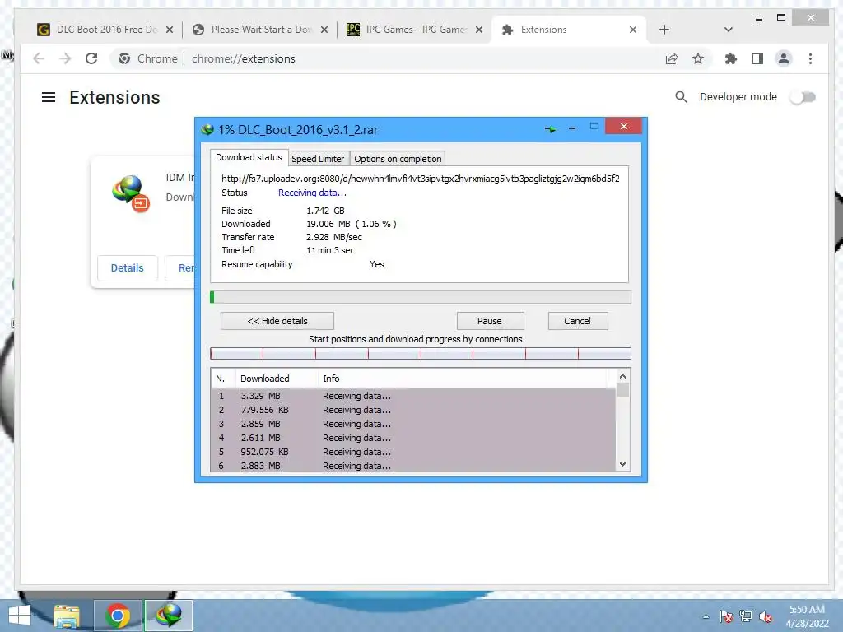Click the connections list scroll up arrow

pyautogui.click(x=622, y=376)
